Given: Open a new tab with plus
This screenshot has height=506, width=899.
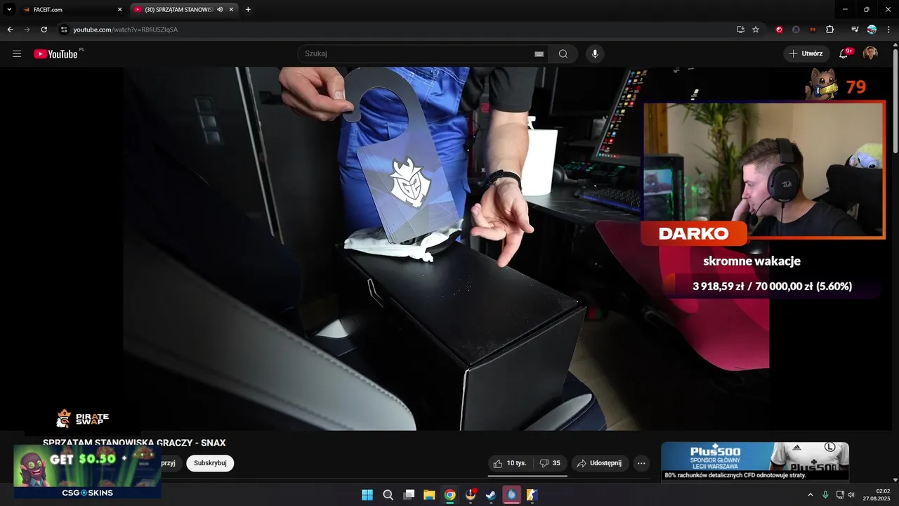Looking at the screenshot, I should click(248, 9).
